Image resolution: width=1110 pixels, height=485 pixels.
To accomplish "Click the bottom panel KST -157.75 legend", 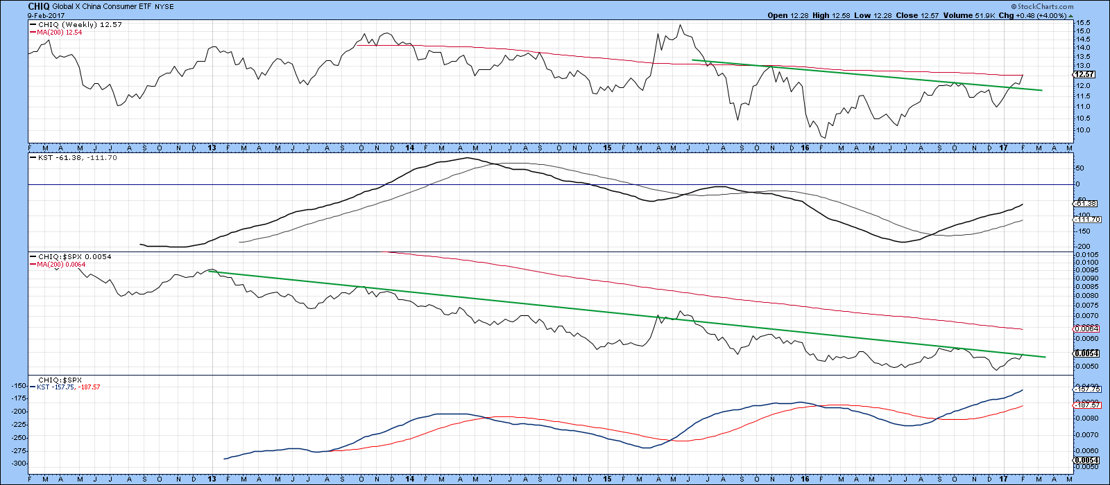I will click(69, 387).
